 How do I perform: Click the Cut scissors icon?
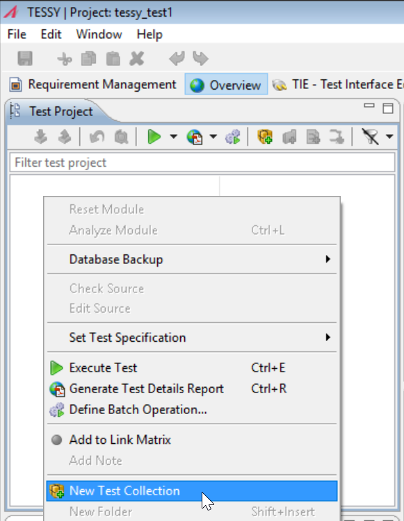click(64, 59)
